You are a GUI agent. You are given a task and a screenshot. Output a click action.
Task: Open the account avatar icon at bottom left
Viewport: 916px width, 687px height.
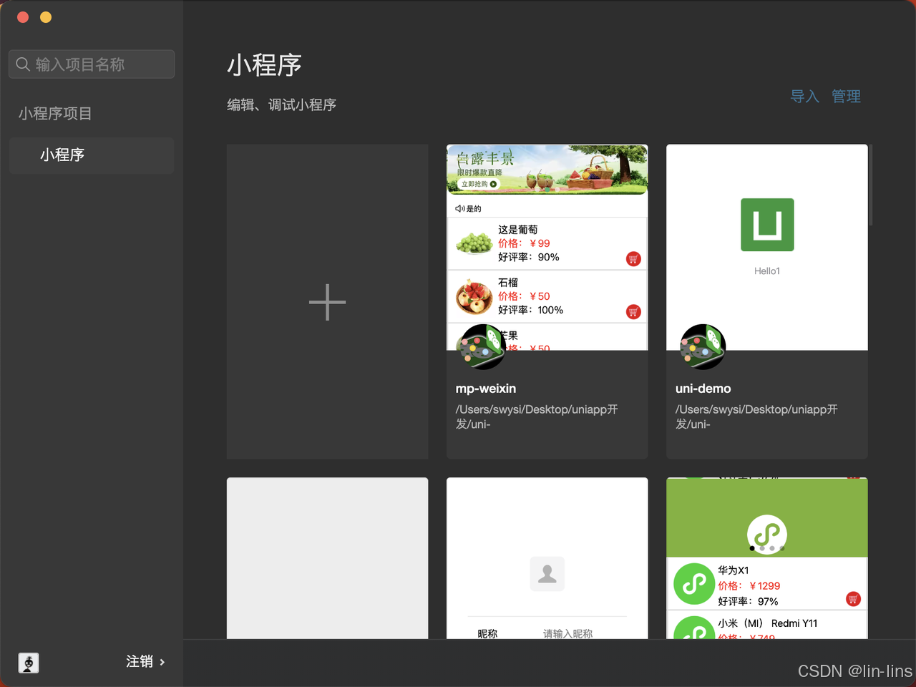tap(29, 663)
